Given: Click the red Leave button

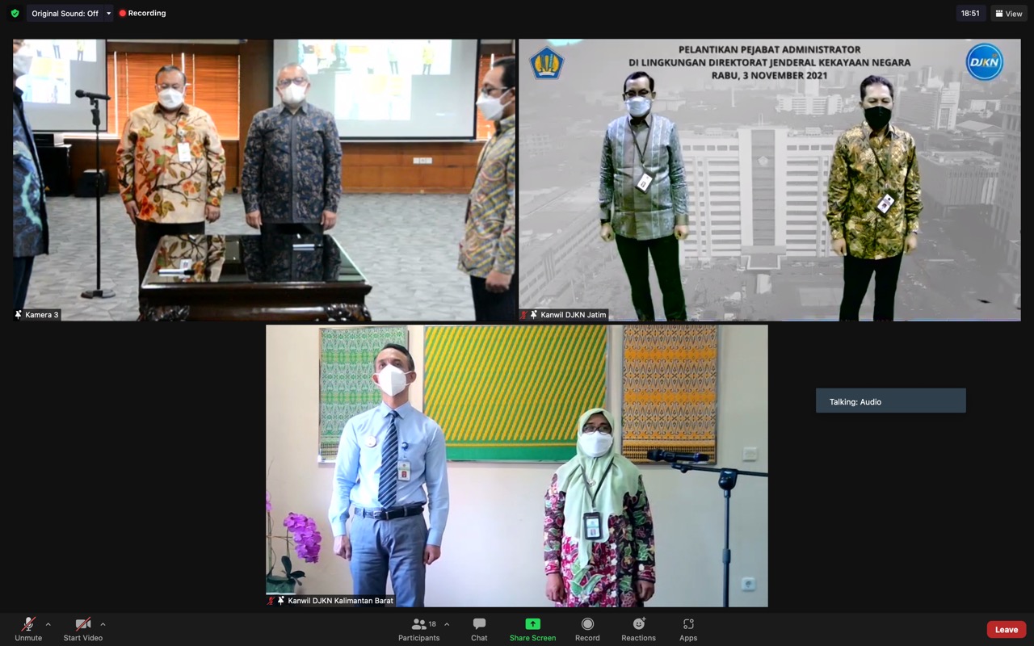Looking at the screenshot, I should pyautogui.click(x=1006, y=630).
